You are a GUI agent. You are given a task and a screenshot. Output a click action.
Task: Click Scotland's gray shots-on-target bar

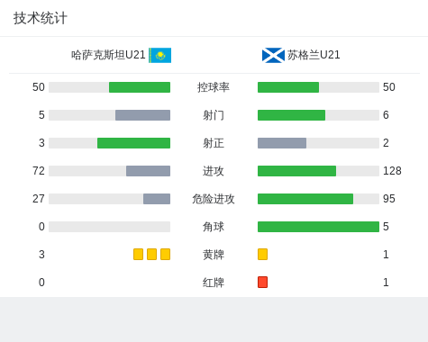click(x=282, y=143)
